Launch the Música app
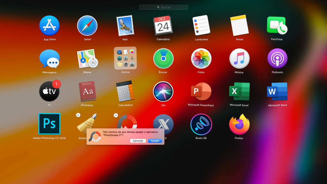This screenshot has width=327, height=184. tap(239, 59)
